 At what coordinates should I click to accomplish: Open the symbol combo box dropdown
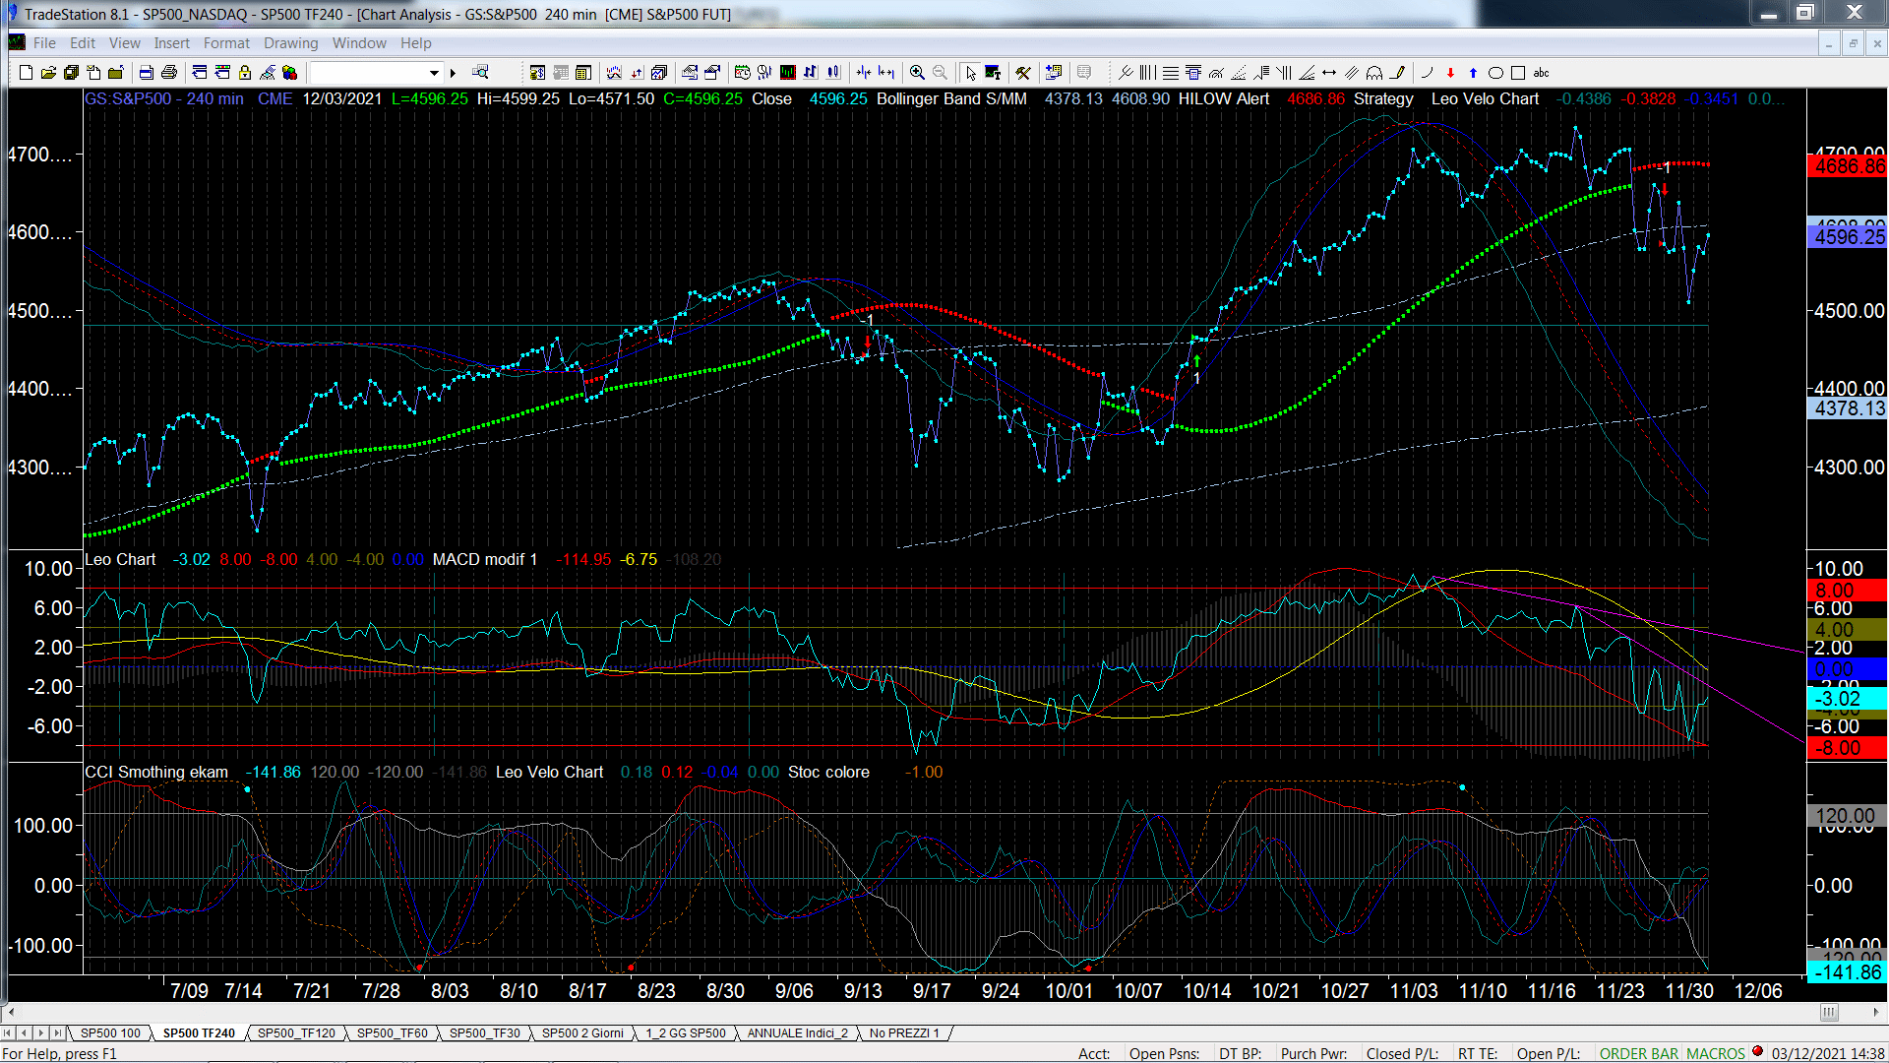[434, 73]
